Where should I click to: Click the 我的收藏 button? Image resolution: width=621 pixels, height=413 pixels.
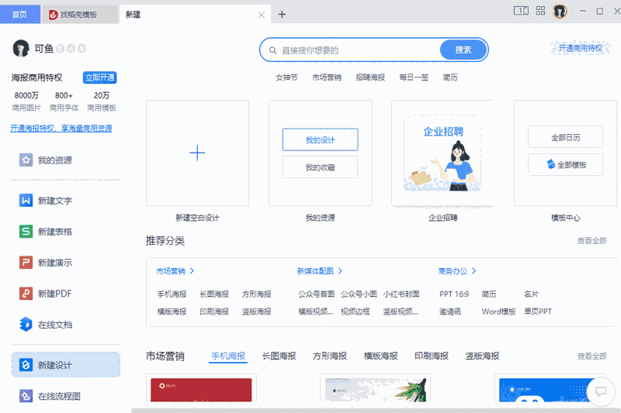point(320,167)
